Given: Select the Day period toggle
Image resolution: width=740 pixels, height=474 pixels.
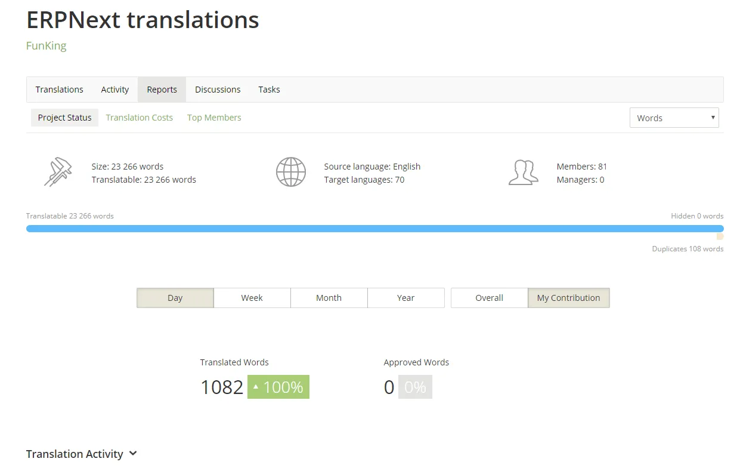Looking at the screenshot, I should (175, 298).
